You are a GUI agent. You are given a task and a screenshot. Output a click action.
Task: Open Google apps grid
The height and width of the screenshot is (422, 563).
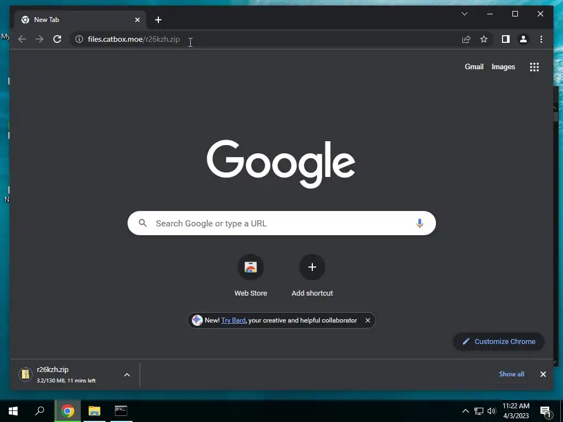[x=534, y=66]
